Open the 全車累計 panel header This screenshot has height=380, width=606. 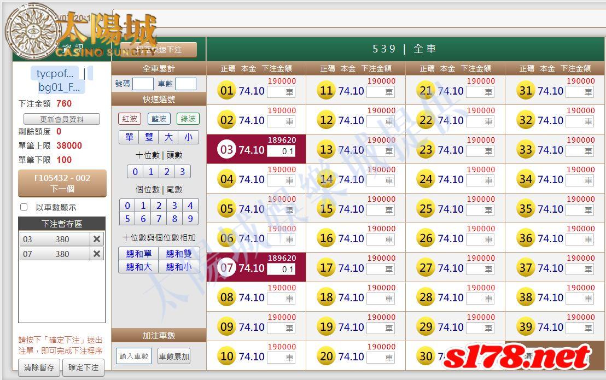point(159,69)
